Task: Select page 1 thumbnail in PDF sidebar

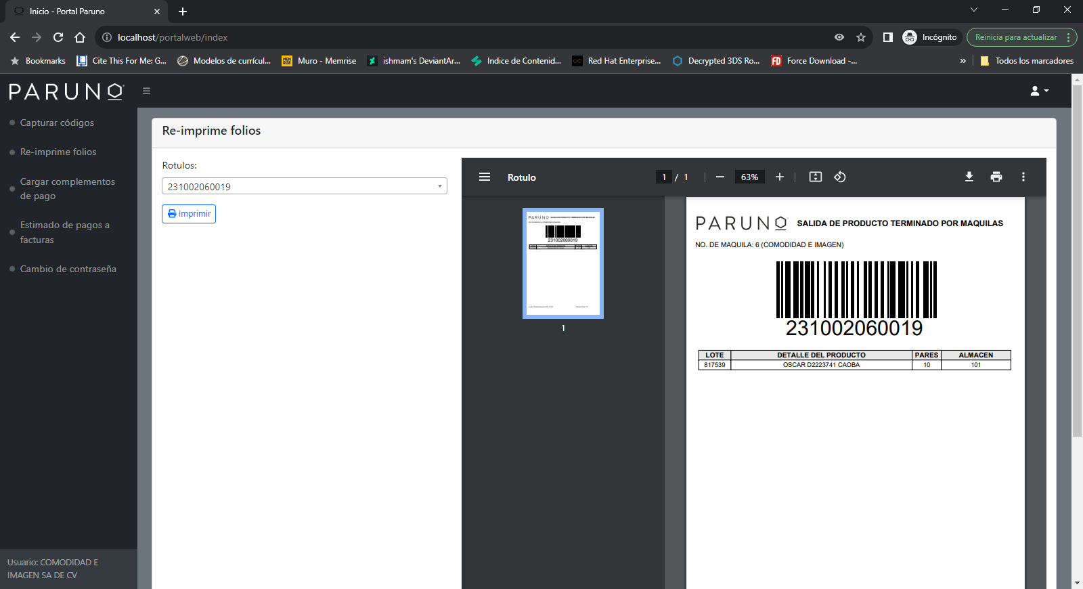Action: 563,263
